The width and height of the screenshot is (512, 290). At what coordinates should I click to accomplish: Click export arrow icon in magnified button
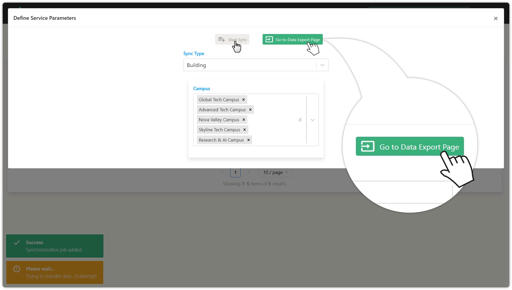click(367, 146)
